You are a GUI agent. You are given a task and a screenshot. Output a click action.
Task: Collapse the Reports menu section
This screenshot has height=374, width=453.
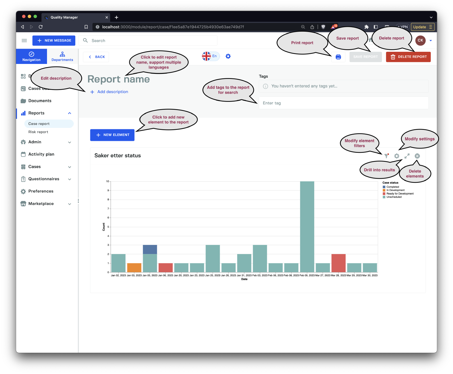pos(69,113)
